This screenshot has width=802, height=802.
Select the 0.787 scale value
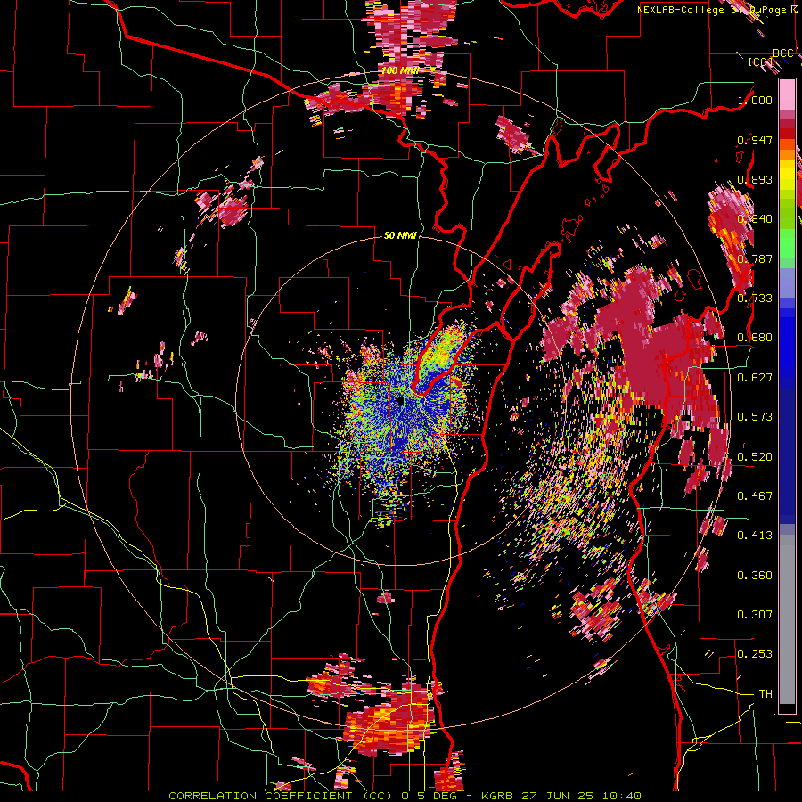pyautogui.click(x=755, y=258)
